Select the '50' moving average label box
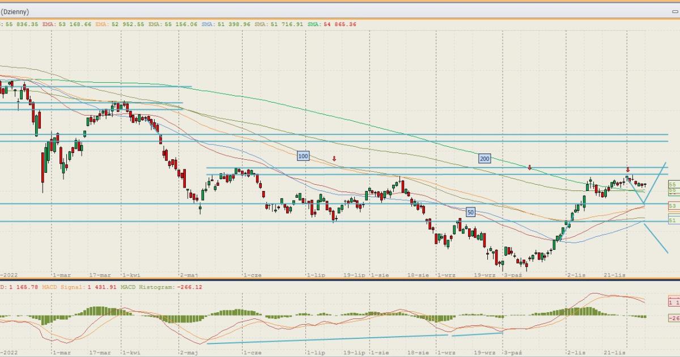The image size is (680, 357). (x=470, y=212)
